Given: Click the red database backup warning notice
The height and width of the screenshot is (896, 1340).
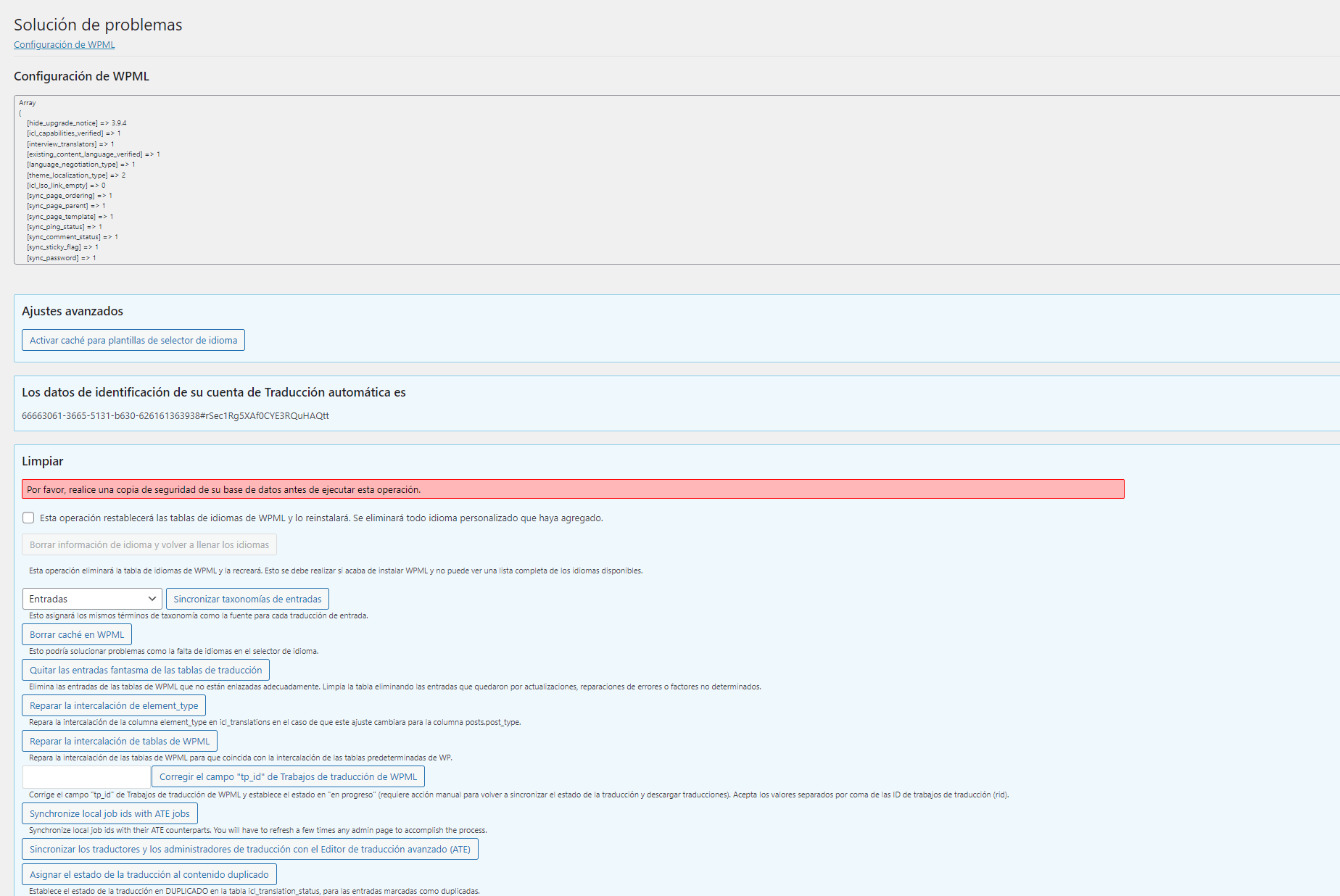Looking at the screenshot, I should [x=573, y=489].
